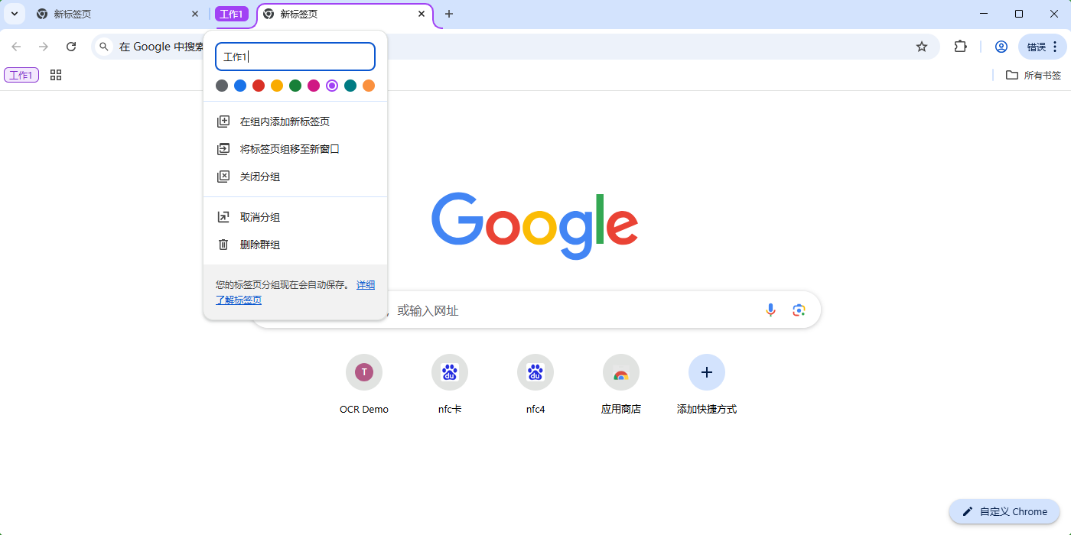
Task: Open the apps grid icon in bookmarks bar
Action: 55,75
